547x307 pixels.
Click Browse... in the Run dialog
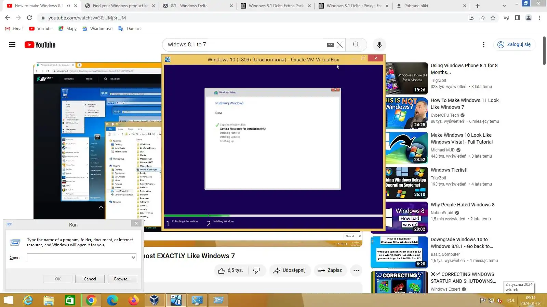[x=122, y=279]
